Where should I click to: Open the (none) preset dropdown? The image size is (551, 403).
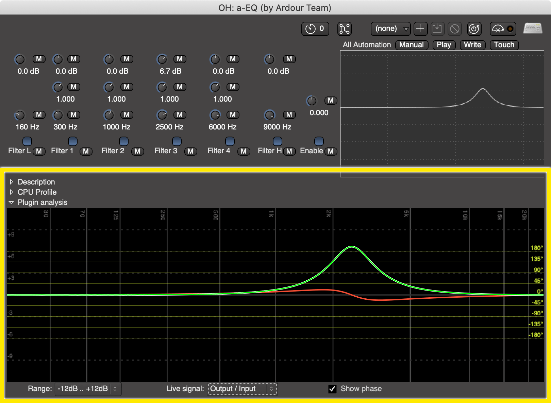click(x=390, y=29)
